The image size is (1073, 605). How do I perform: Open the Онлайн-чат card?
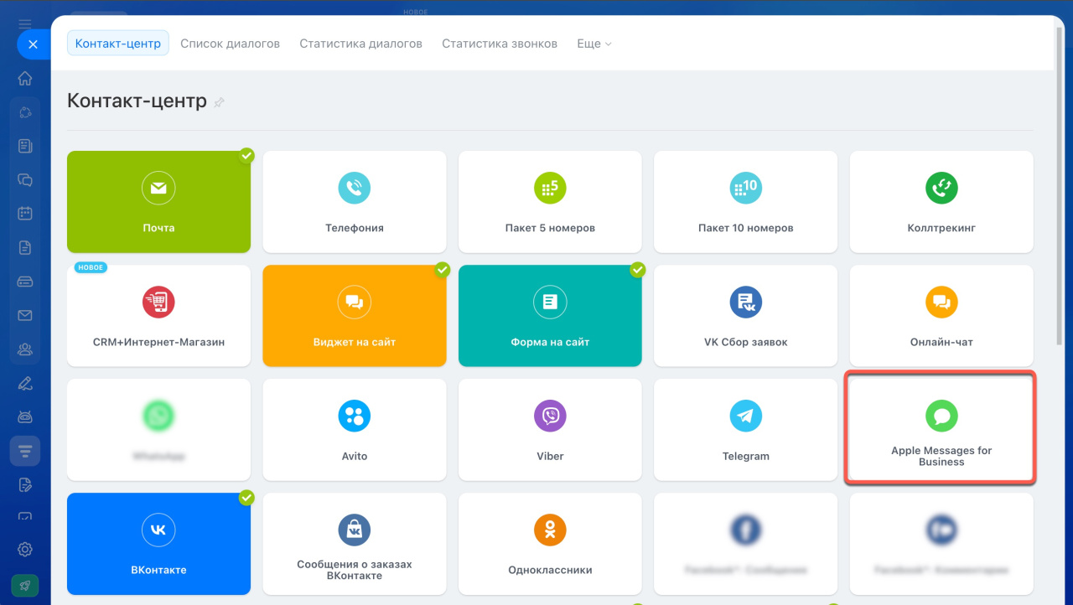(941, 316)
